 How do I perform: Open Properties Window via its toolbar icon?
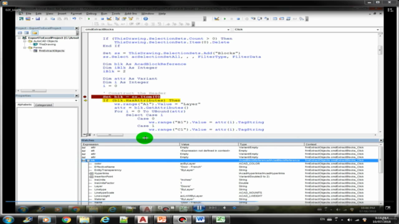(x=124, y=19)
